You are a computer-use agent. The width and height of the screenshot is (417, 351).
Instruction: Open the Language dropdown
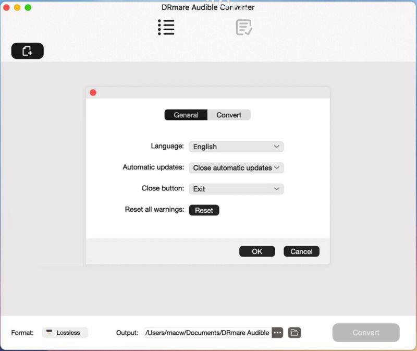[236, 147]
